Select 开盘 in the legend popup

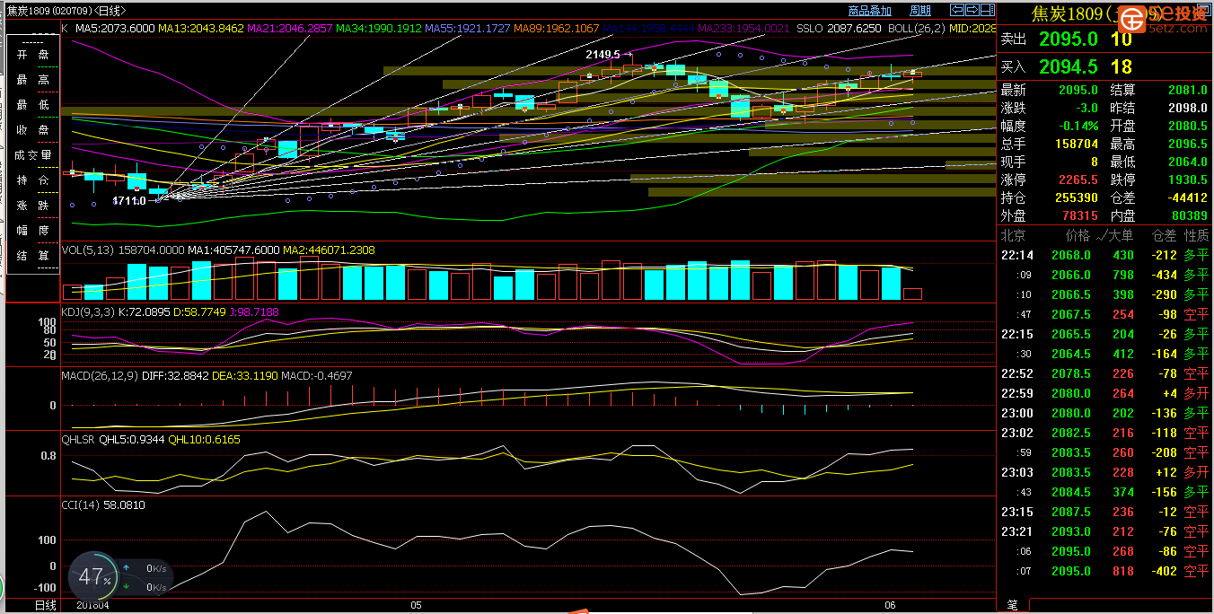(x=33, y=55)
